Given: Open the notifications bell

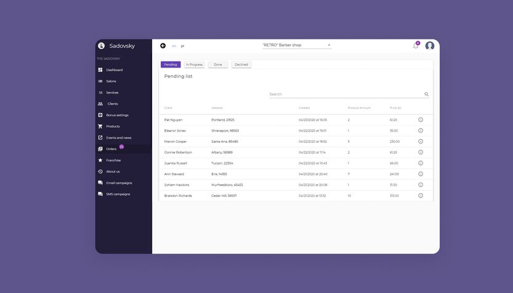Looking at the screenshot, I should (416, 46).
